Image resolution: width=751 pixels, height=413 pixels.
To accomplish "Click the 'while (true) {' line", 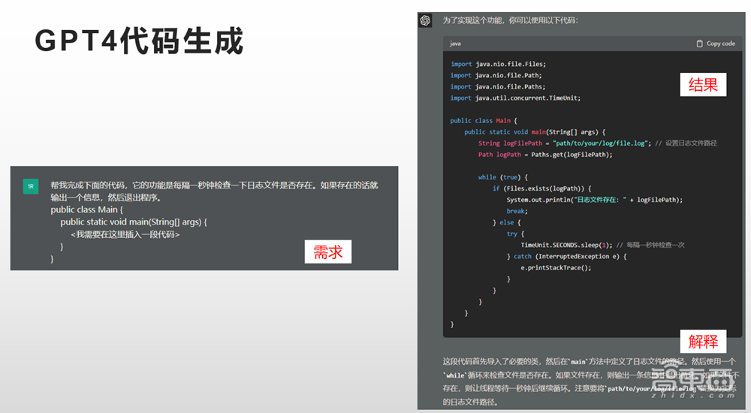I will 503,177.
